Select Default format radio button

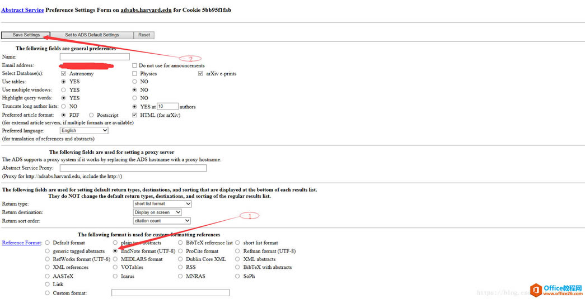(x=47, y=243)
